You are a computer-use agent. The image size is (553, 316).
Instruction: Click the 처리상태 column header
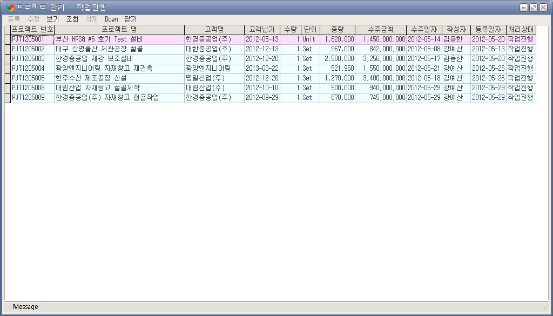point(521,30)
